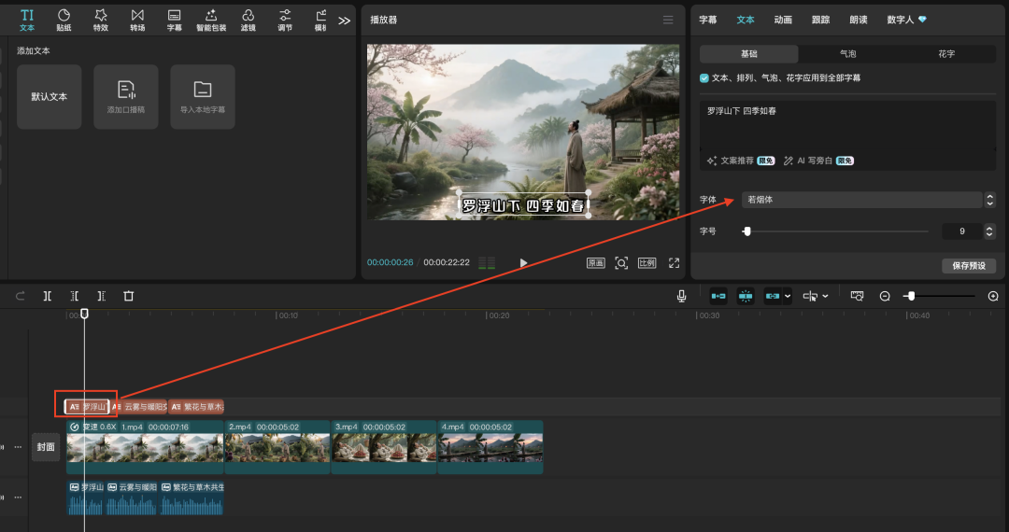1009x532 pixels.
Task: Select the 花字 fancy text sub-tab
Action: coord(946,54)
